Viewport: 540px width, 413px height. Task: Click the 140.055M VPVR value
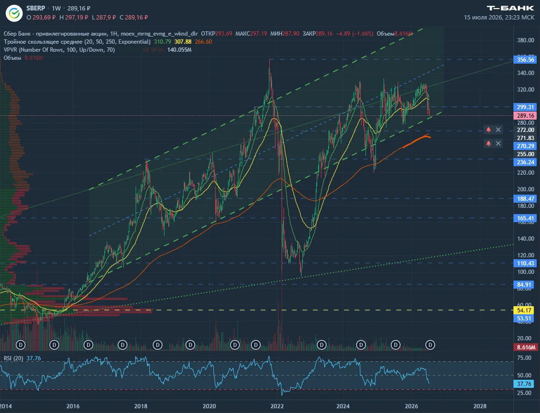pos(179,50)
